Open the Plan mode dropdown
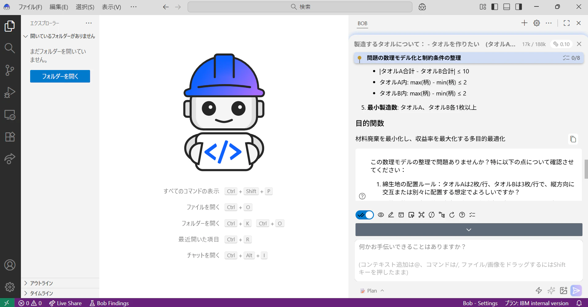Image resolution: width=588 pixels, height=307 pixels. click(372, 291)
